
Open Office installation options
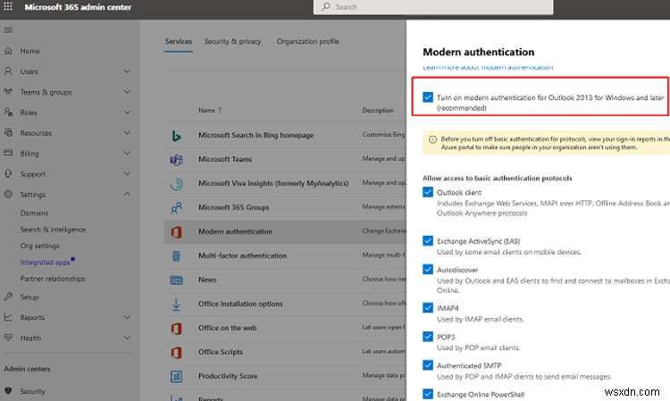pyautogui.click(x=240, y=304)
